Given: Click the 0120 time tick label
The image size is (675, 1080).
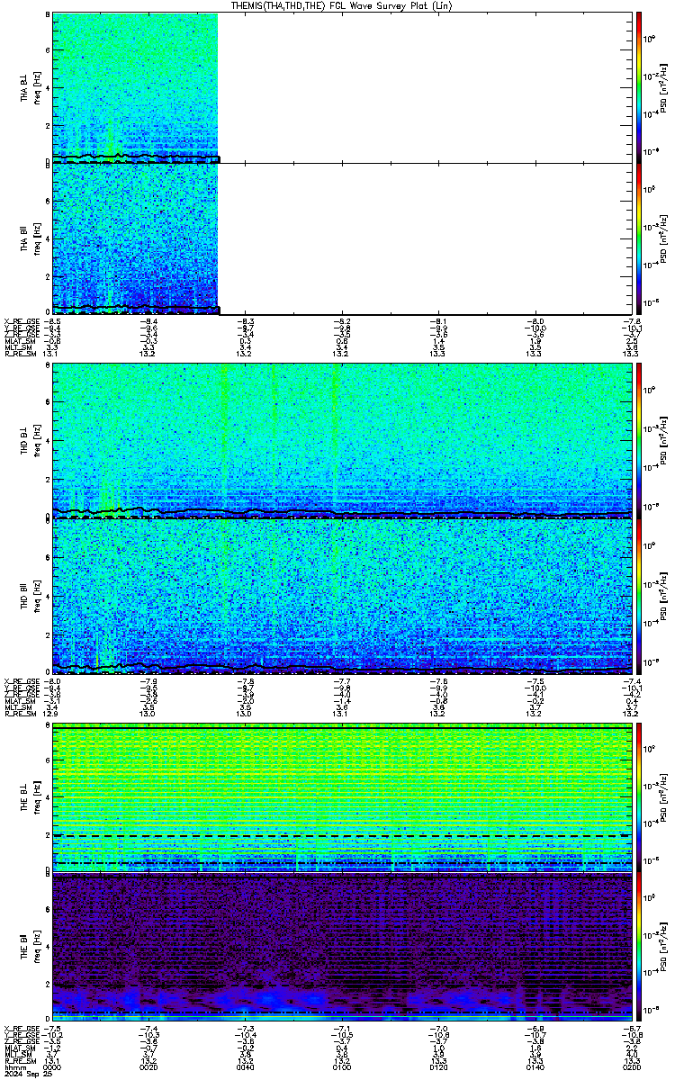Looking at the screenshot, I should tap(438, 1069).
